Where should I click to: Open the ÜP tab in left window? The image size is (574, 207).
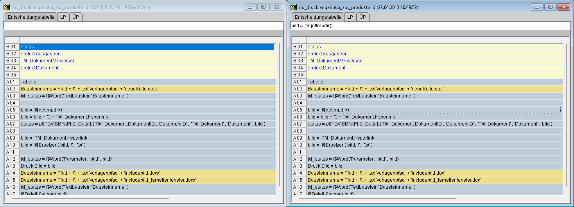click(x=76, y=17)
